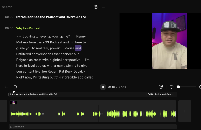This screenshot has height=130, width=201.
Task: Click the video clip thumbnail in the track
Action: point(14,102)
